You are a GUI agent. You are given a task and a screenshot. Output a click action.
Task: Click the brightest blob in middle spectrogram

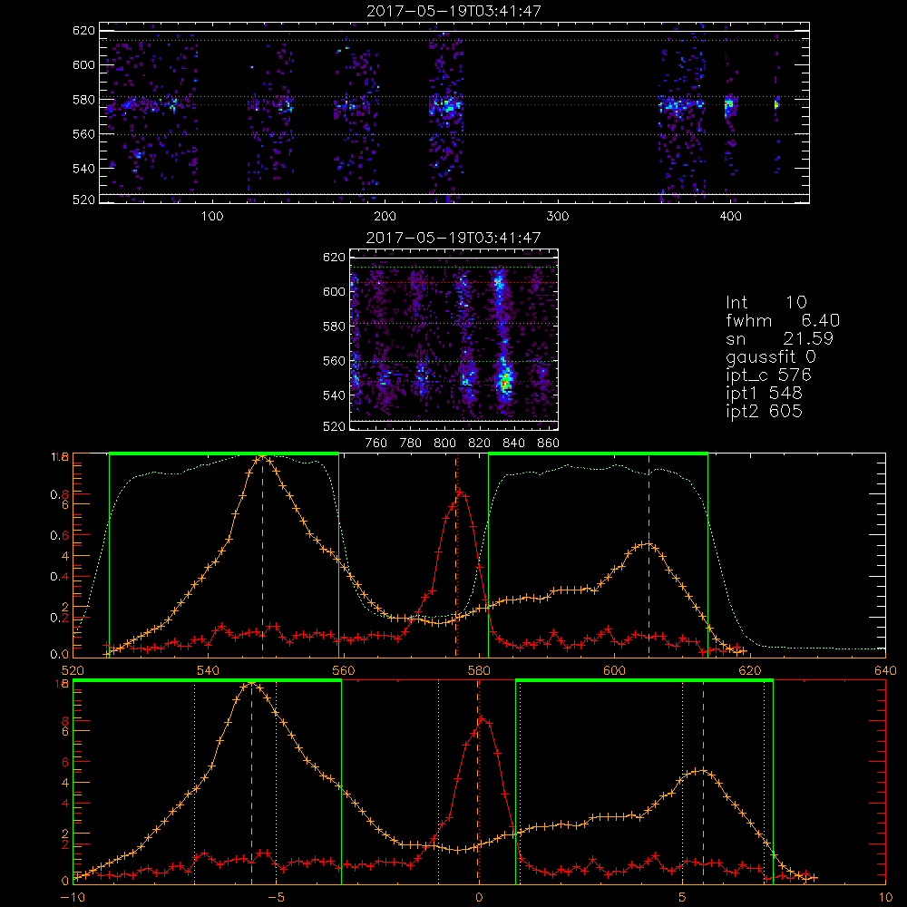click(505, 383)
